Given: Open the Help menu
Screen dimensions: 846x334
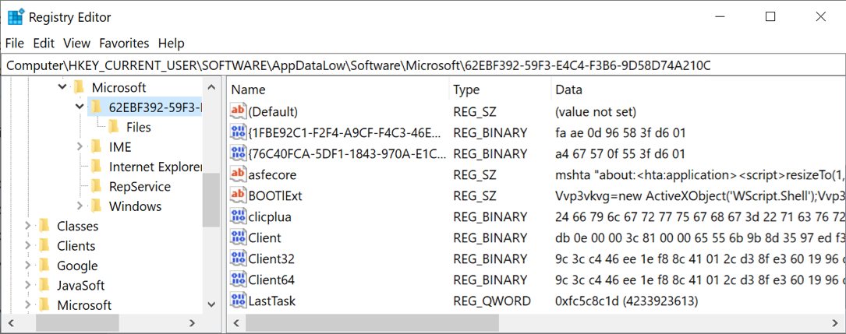Looking at the screenshot, I should [171, 43].
